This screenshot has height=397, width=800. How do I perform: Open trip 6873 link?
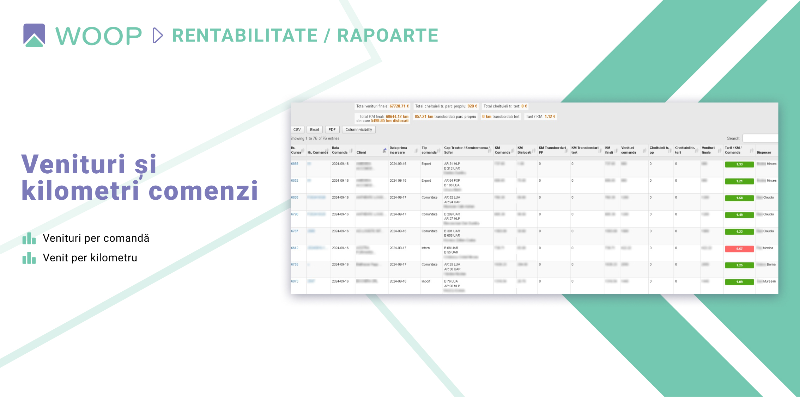[295, 281]
